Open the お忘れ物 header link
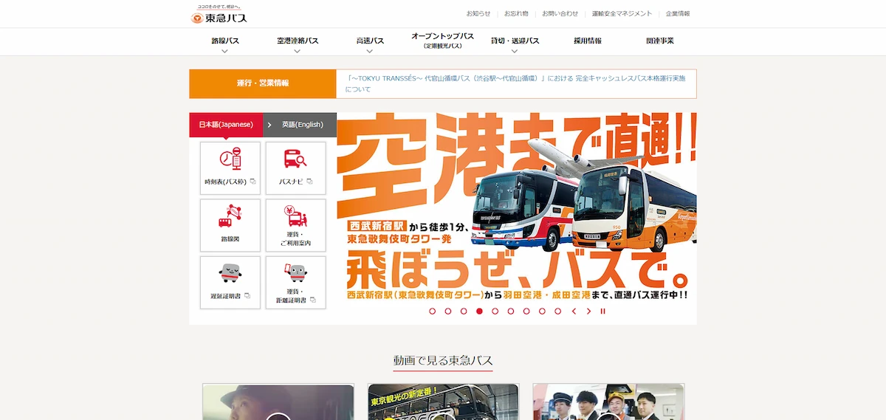 tap(516, 13)
